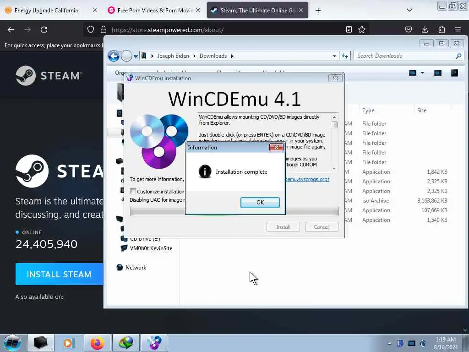
Task: Select Downloads in the Explorer address bar
Action: click(213, 56)
